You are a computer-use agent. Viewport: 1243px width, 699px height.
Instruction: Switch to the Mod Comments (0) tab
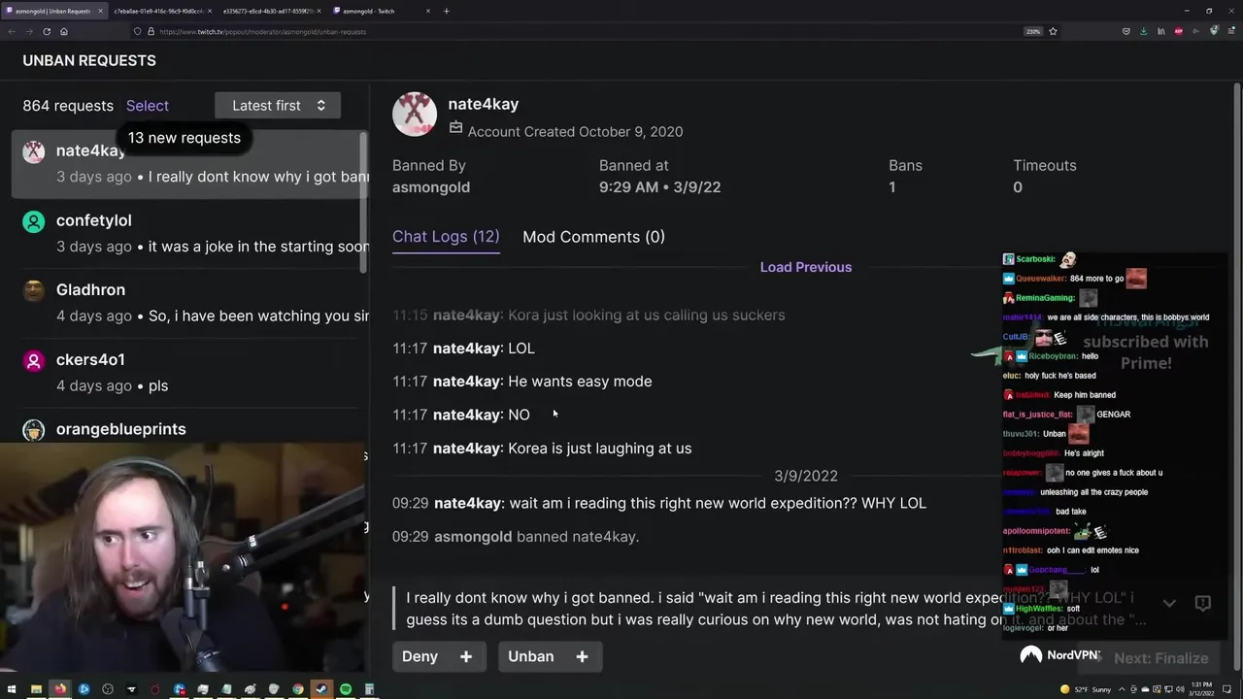pos(593,237)
